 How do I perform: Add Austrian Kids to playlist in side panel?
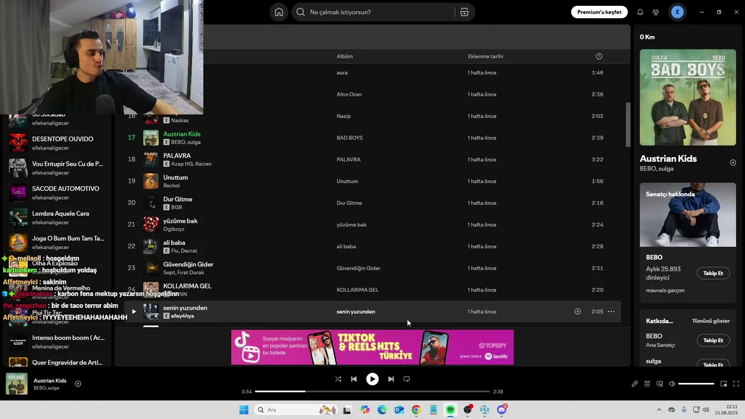[733, 163]
